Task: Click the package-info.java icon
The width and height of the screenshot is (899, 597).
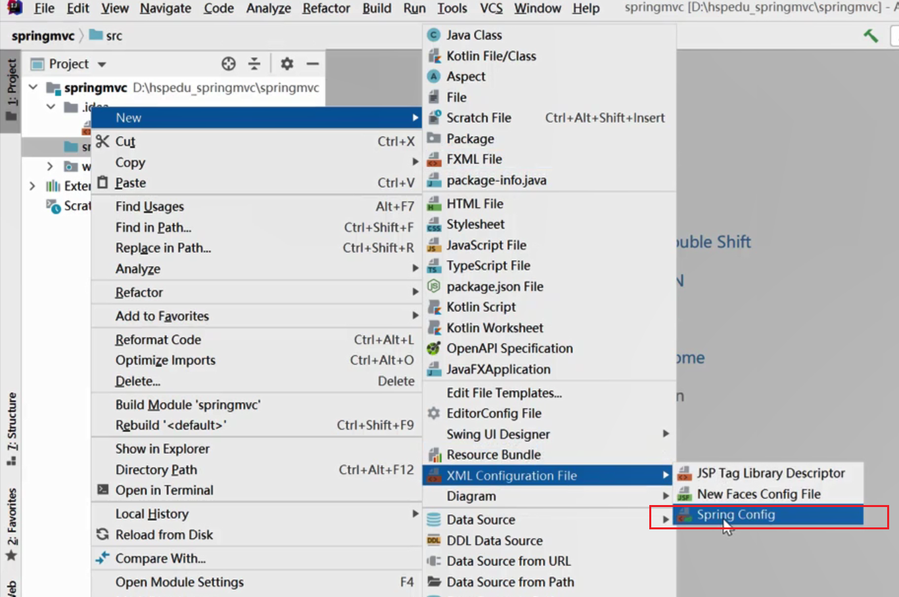Action: click(x=434, y=180)
